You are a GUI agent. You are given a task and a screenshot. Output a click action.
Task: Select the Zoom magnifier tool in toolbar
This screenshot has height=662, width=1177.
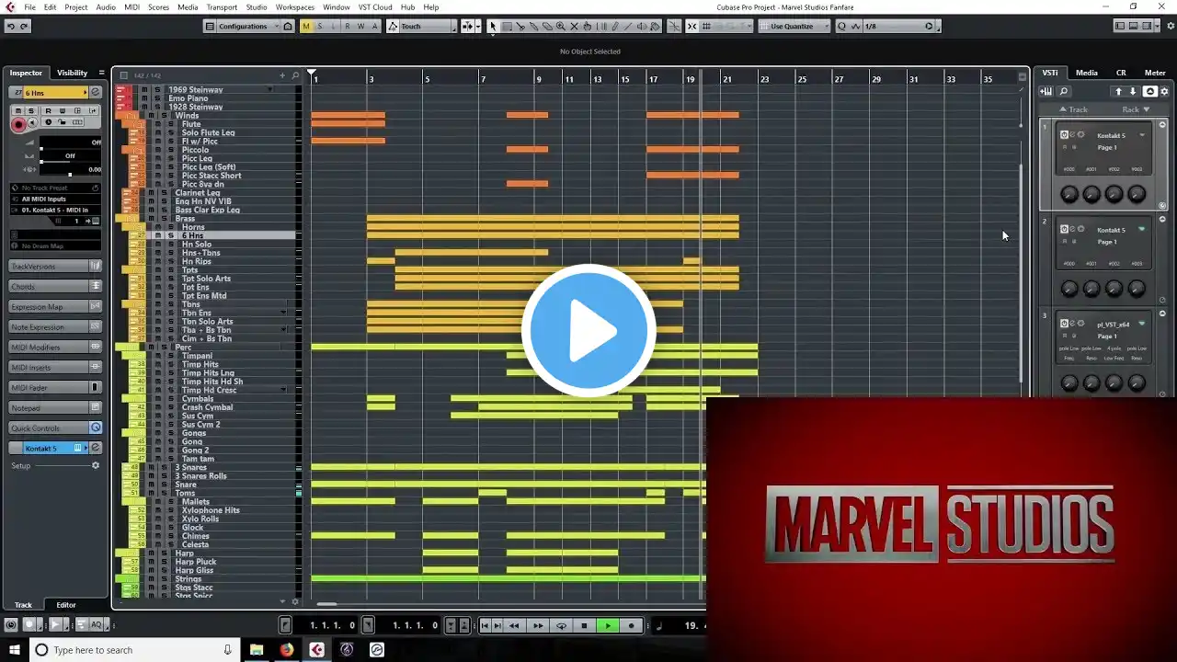click(x=560, y=27)
